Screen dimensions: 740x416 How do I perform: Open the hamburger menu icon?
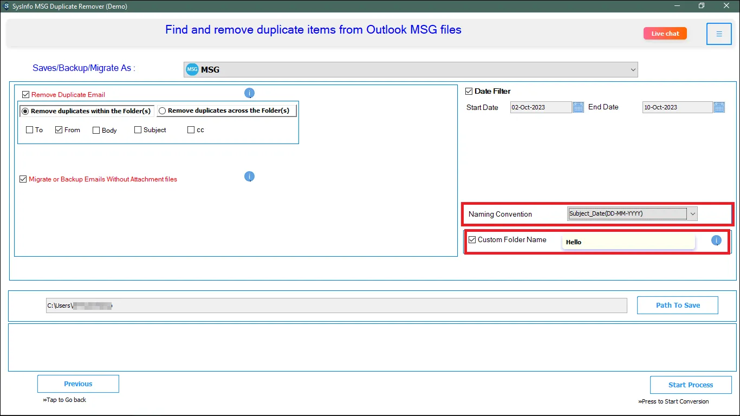point(719,34)
